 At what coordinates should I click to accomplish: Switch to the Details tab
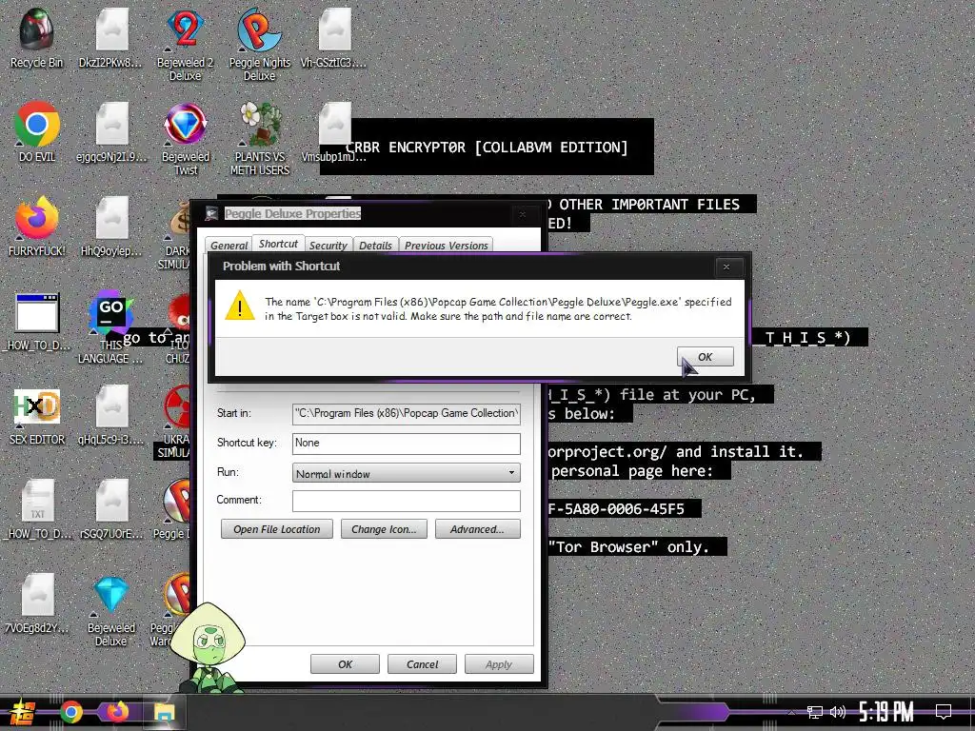[x=375, y=246]
